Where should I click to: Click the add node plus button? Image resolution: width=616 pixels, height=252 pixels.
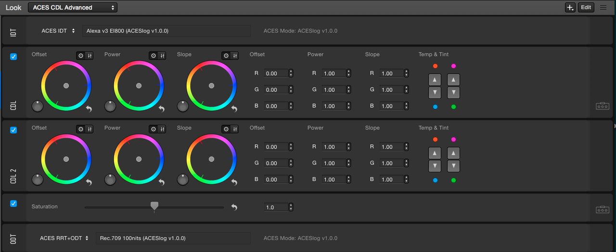(x=570, y=8)
